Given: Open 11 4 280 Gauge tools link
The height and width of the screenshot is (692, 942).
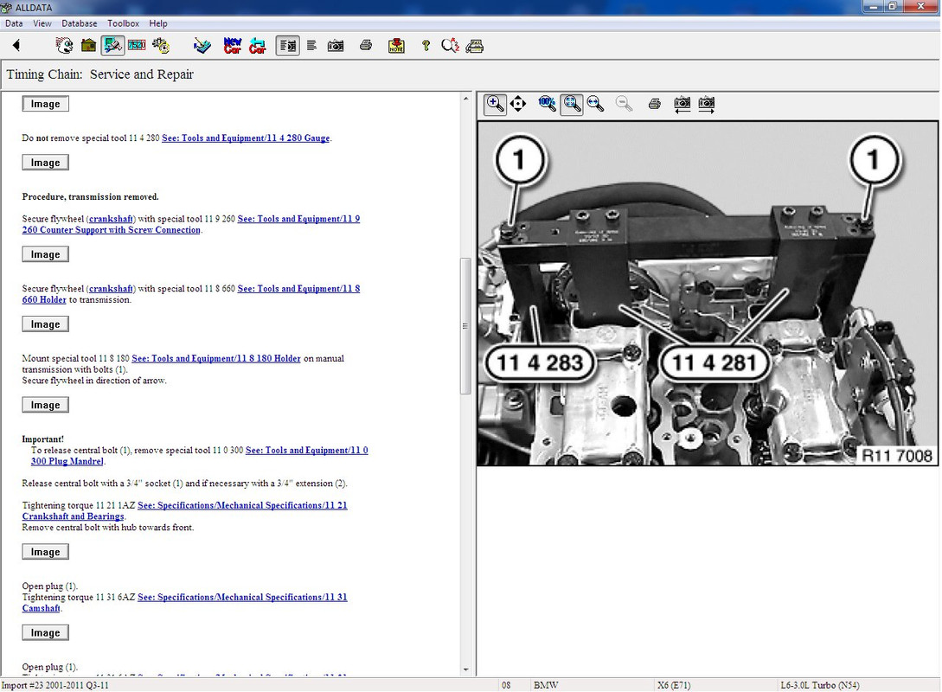Looking at the screenshot, I should [246, 138].
